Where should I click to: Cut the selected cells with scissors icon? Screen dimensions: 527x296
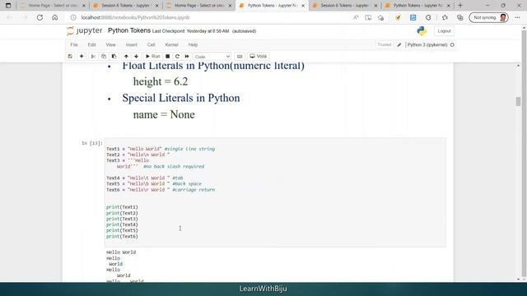(93, 57)
